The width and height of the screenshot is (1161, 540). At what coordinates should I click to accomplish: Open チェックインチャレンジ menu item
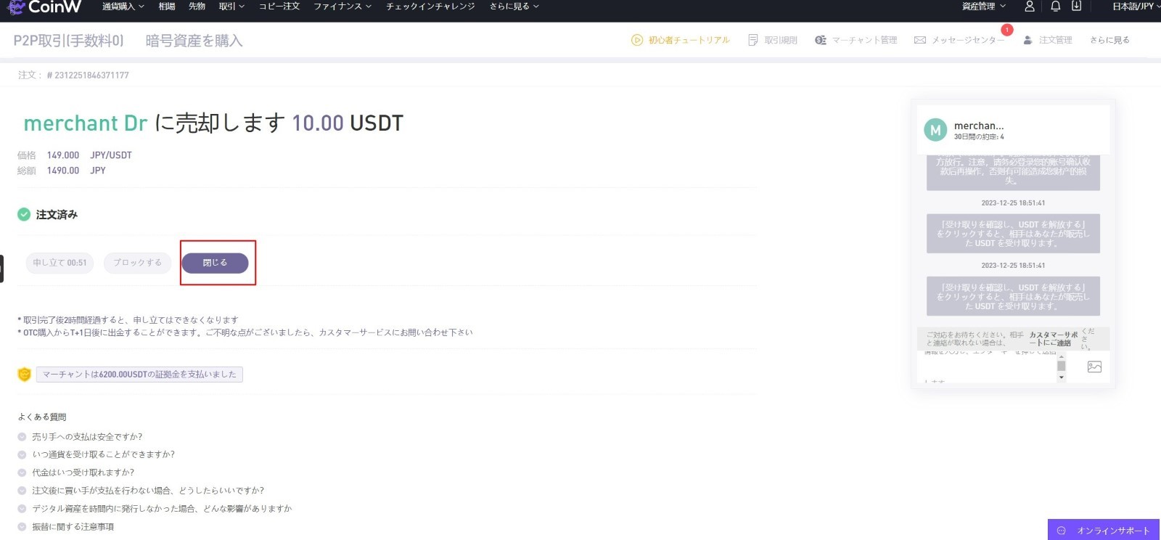click(430, 7)
